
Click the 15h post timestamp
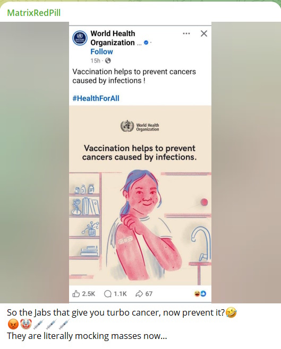click(x=95, y=60)
